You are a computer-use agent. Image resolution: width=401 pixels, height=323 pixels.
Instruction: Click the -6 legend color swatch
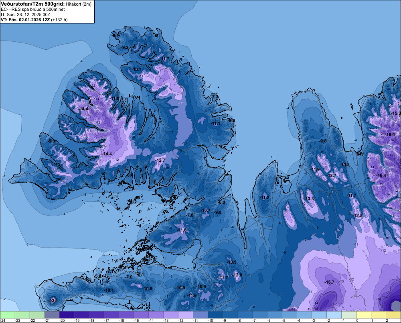point(274,315)
